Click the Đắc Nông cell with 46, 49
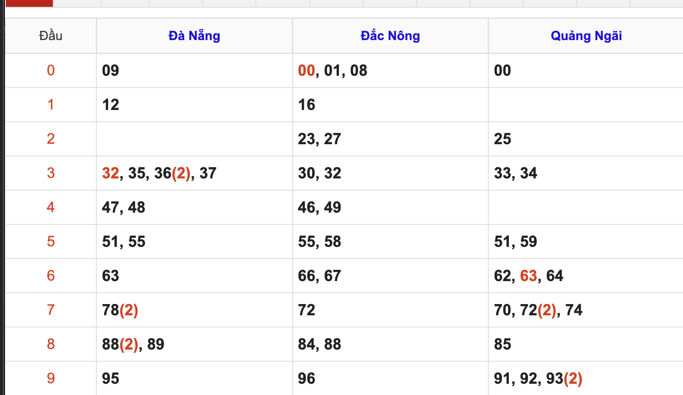Screen dimensions: 683x395 (x=319, y=207)
